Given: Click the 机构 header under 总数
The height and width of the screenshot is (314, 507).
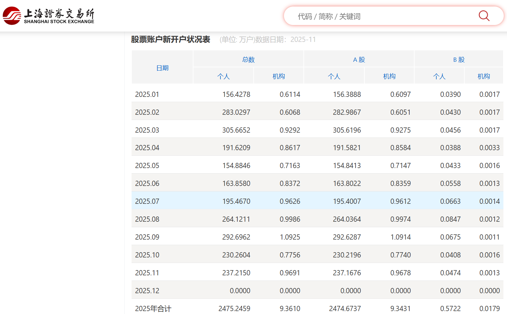Looking at the screenshot, I should click(x=278, y=76).
